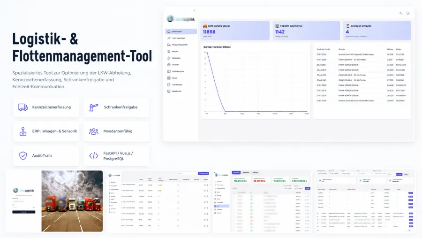Screen dimensions: 422x238
Task: Click the Tüm Siparişler arrows icon
Action: pyautogui.click(x=169, y=38)
